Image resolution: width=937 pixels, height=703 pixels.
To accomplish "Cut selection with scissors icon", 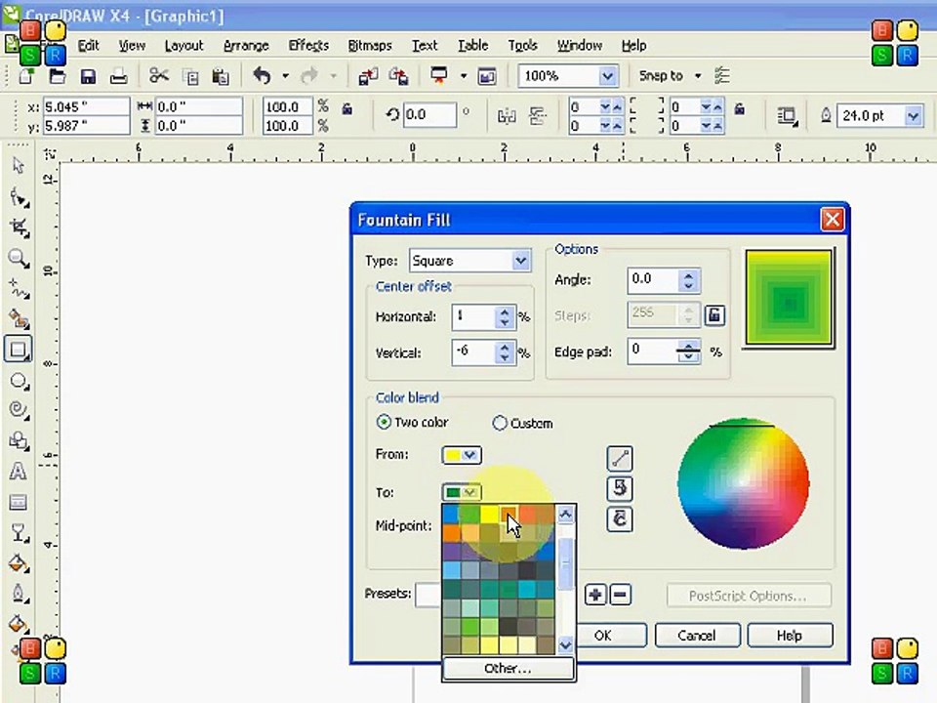I will [159, 75].
